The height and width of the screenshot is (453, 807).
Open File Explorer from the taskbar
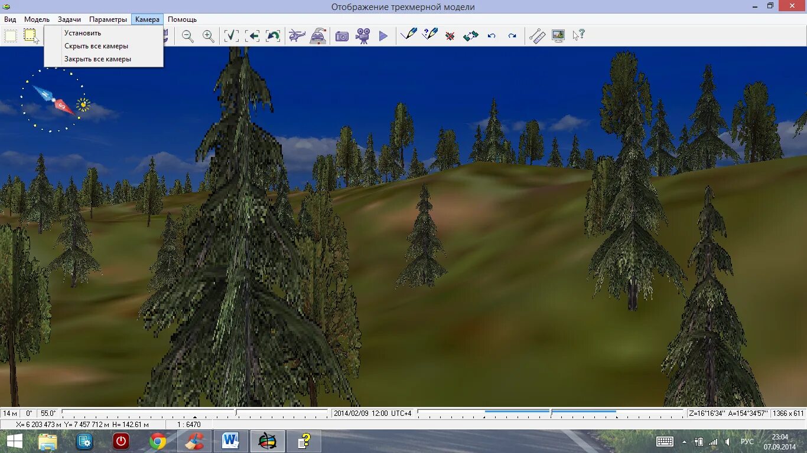coord(47,441)
